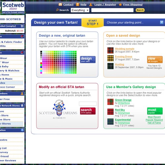Click the question mark Help icon
This screenshot has width=165, height=165.
pyautogui.click(x=78, y=5)
